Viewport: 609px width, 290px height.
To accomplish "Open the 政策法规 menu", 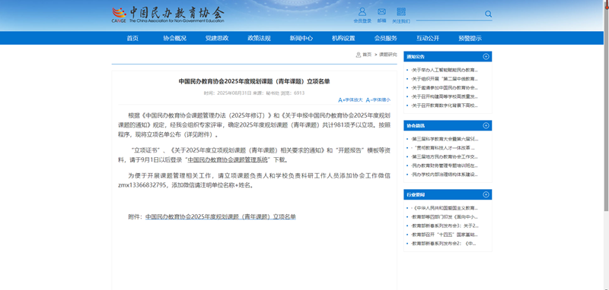I will click(x=259, y=38).
